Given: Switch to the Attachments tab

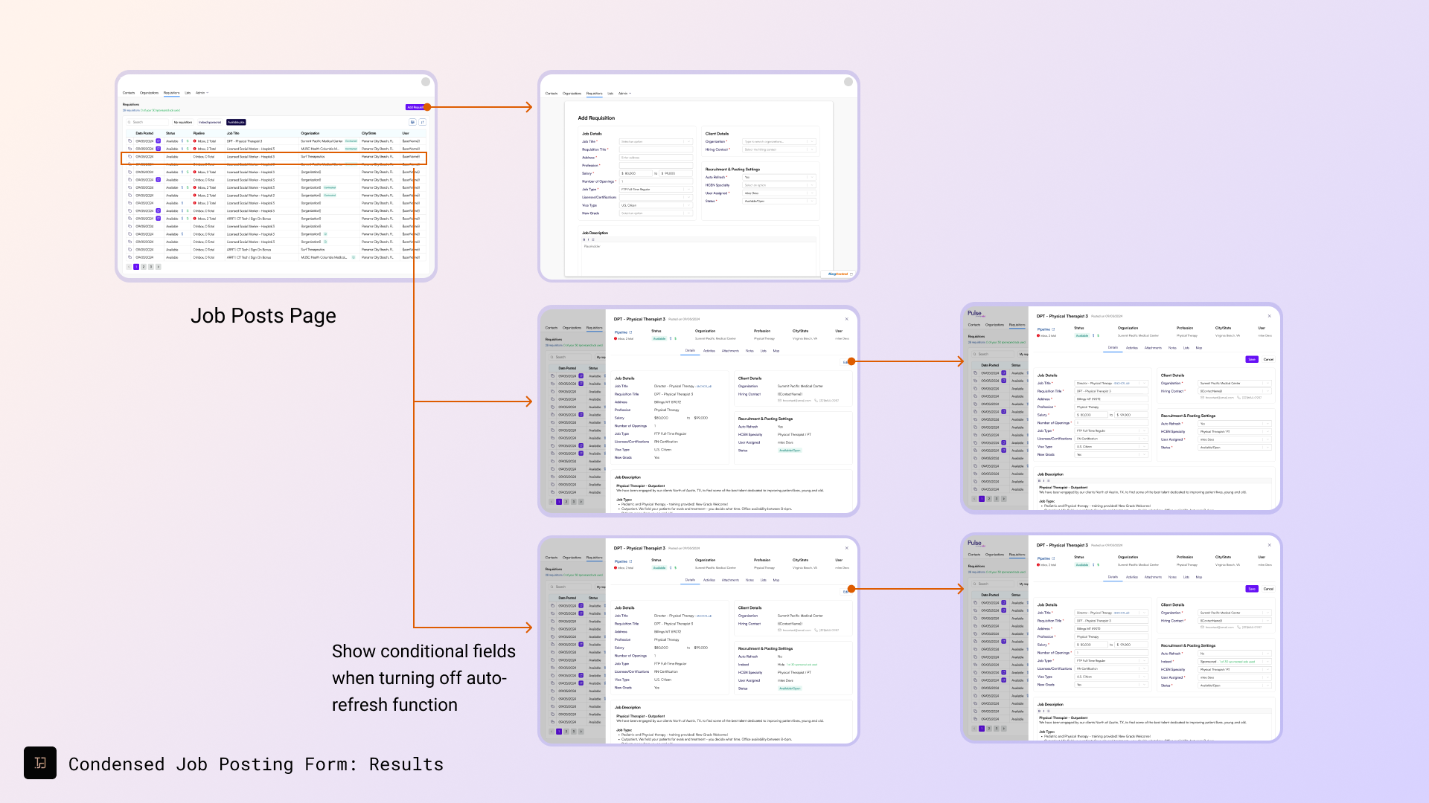Looking at the screenshot, I should point(730,351).
